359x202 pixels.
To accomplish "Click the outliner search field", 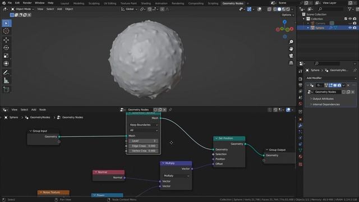I will pos(331,9).
